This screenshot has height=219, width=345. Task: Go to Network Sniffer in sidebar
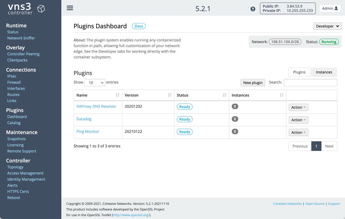21,38
